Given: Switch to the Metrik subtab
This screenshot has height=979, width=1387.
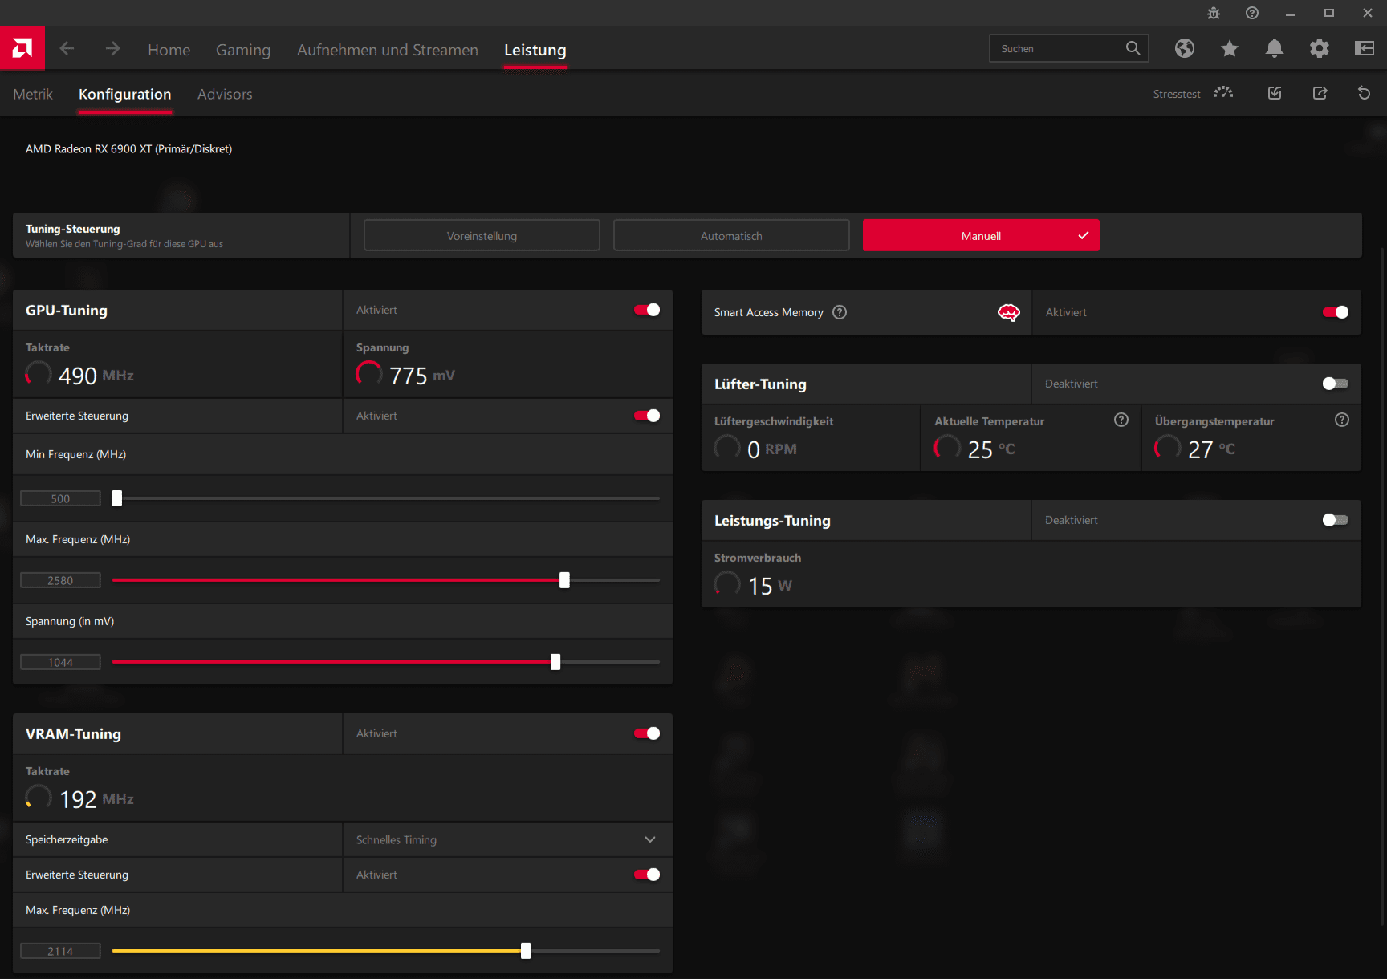Looking at the screenshot, I should click(x=33, y=94).
